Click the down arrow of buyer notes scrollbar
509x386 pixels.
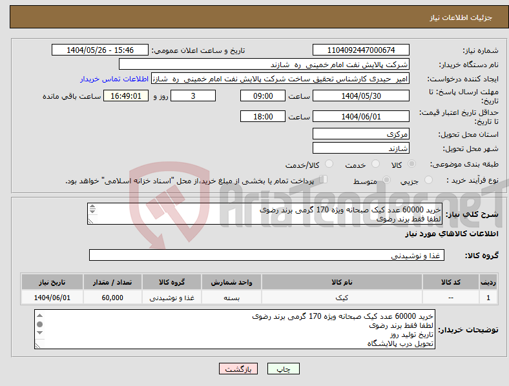tap(39, 332)
